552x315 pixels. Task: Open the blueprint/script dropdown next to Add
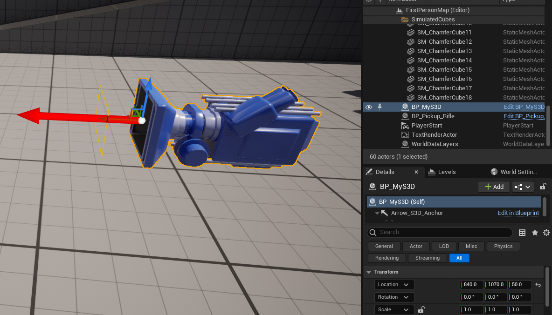click(x=523, y=187)
